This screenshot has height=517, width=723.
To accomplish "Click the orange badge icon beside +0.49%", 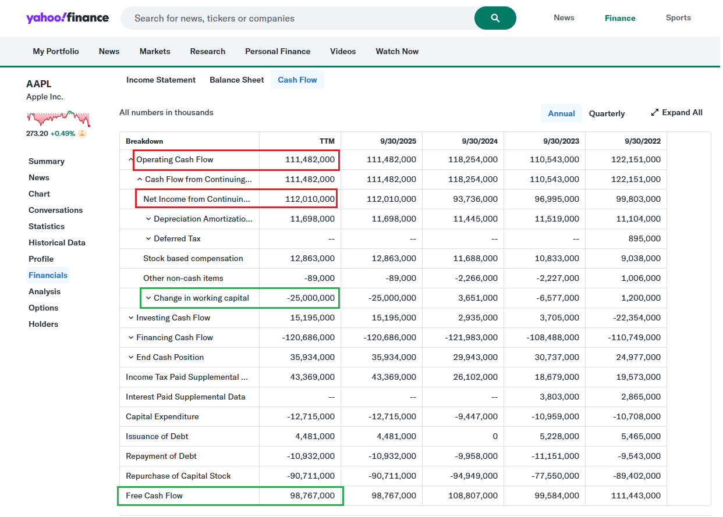I will (82, 133).
